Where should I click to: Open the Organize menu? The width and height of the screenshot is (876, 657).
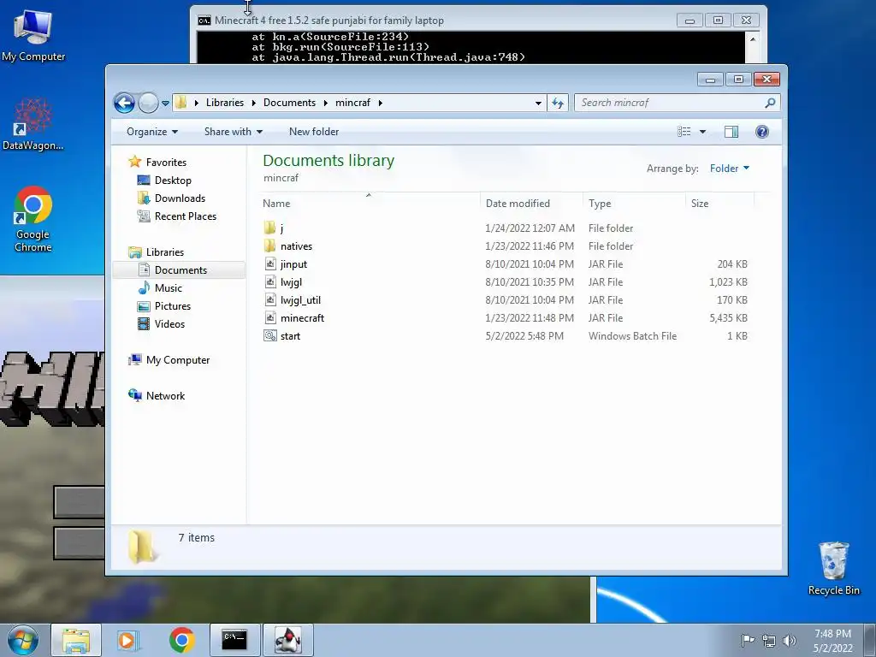tap(152, 132)
